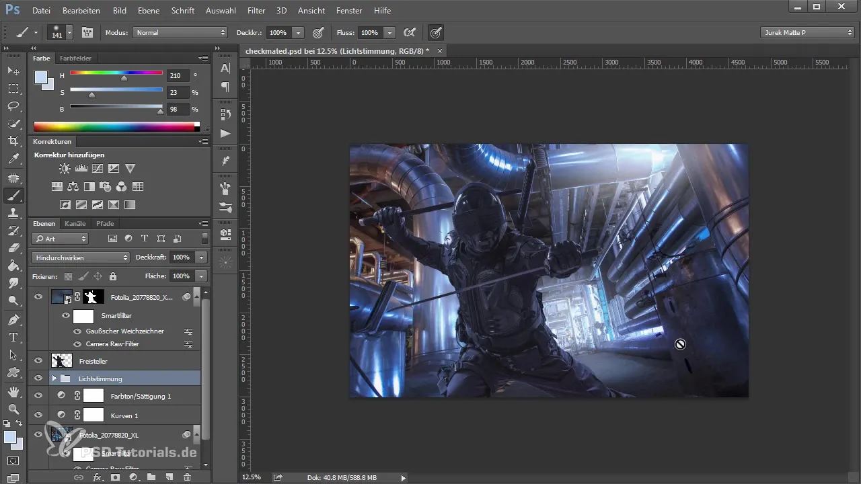Switch to the Farbfelder tab
This screenshot has height=484, width=861.
(75, 58)
